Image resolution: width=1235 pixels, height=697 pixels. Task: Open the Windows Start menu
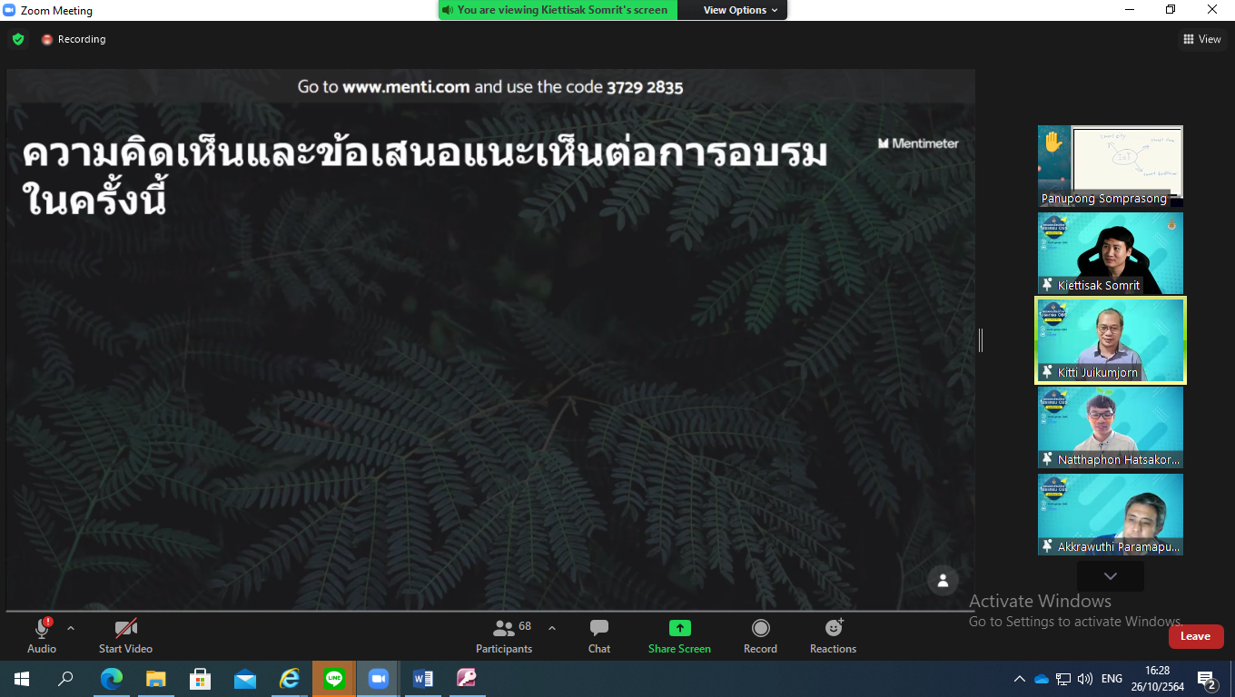coord(21,678)
